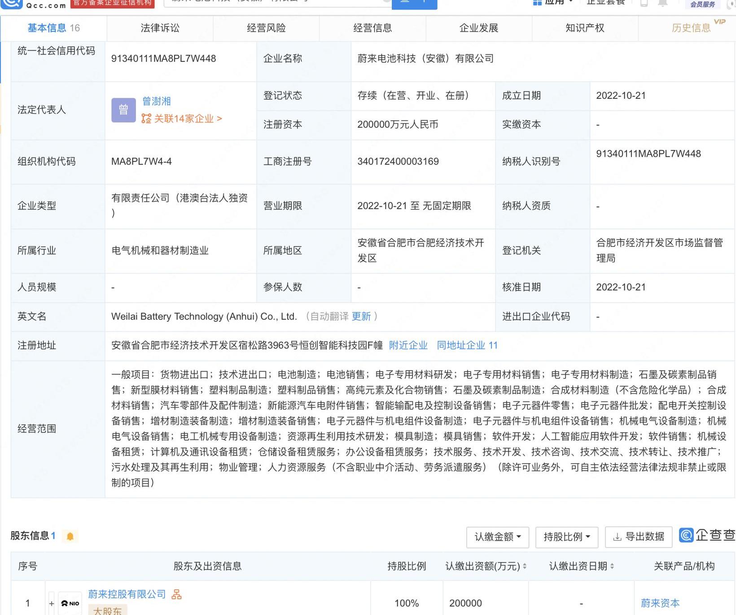
Task: Open legal representative 曾澍湘 profile link
Action: tap(157, 101)
